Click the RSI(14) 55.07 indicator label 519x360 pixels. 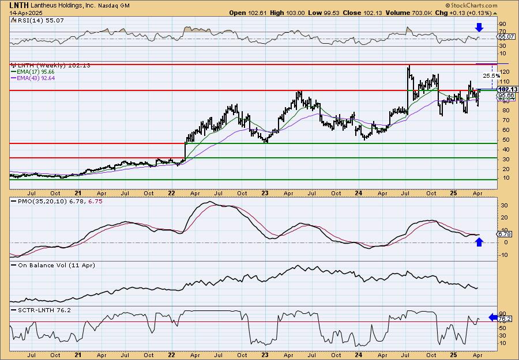[41, 20]
